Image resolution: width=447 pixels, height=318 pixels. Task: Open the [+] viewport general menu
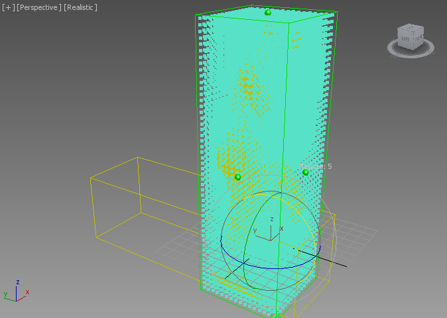[8, 7]
